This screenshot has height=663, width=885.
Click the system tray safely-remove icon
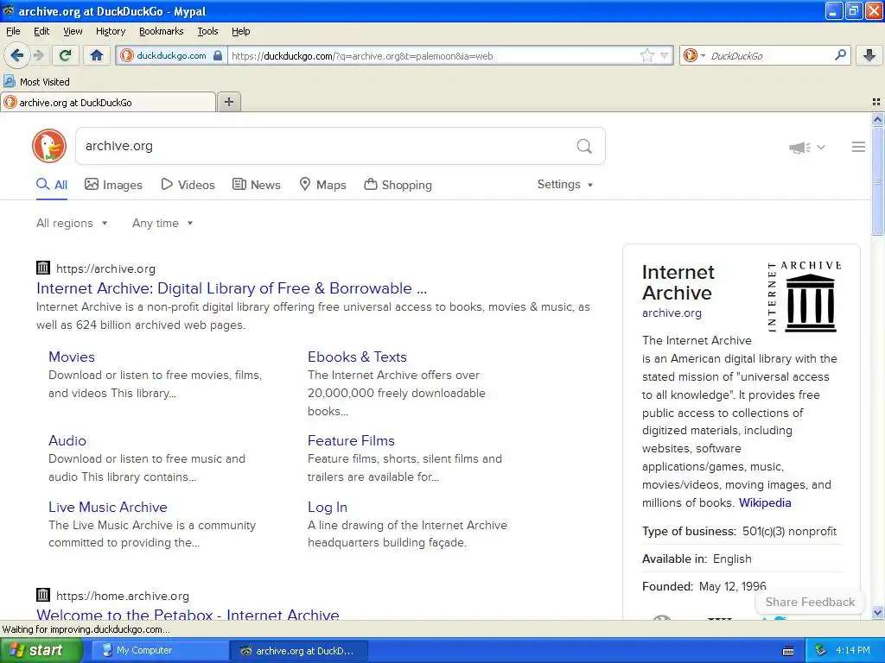tap(820, 651)
